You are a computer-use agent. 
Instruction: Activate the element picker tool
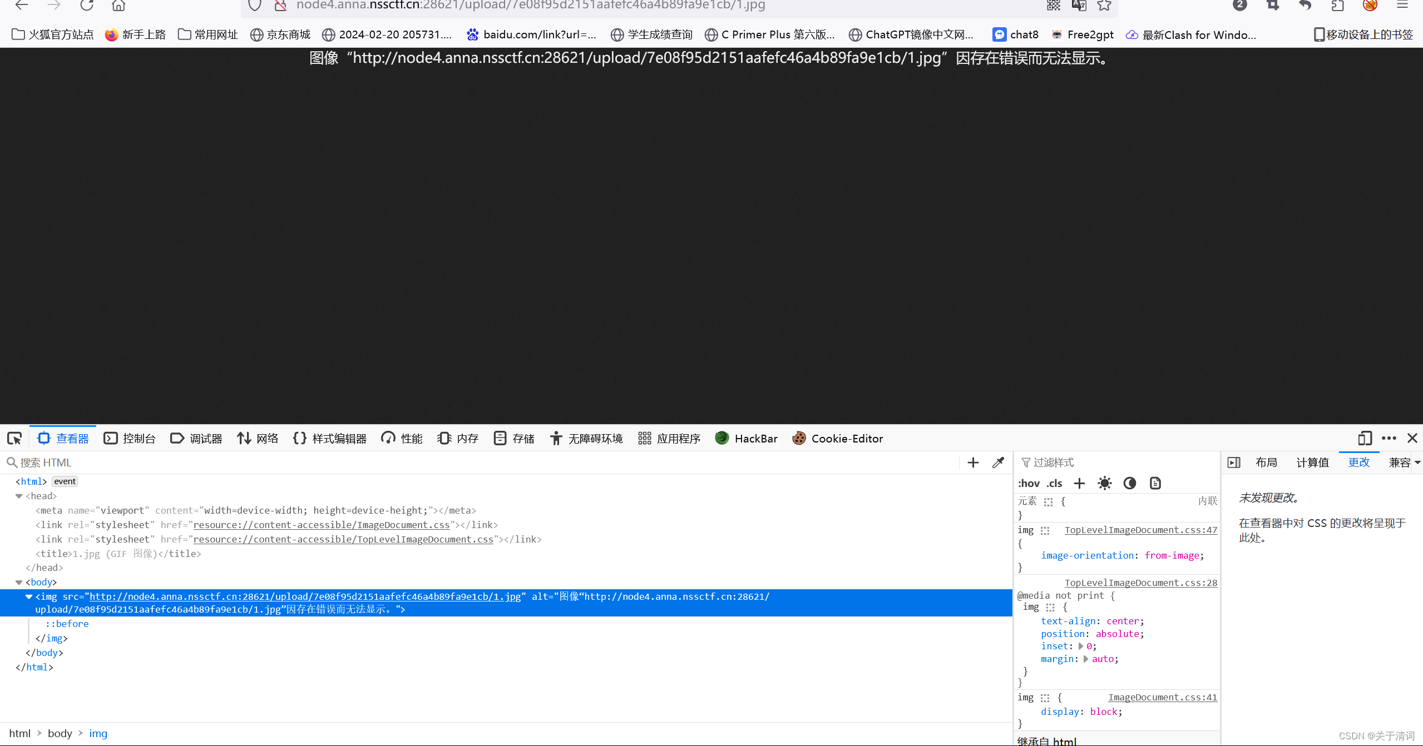[14, 439]
